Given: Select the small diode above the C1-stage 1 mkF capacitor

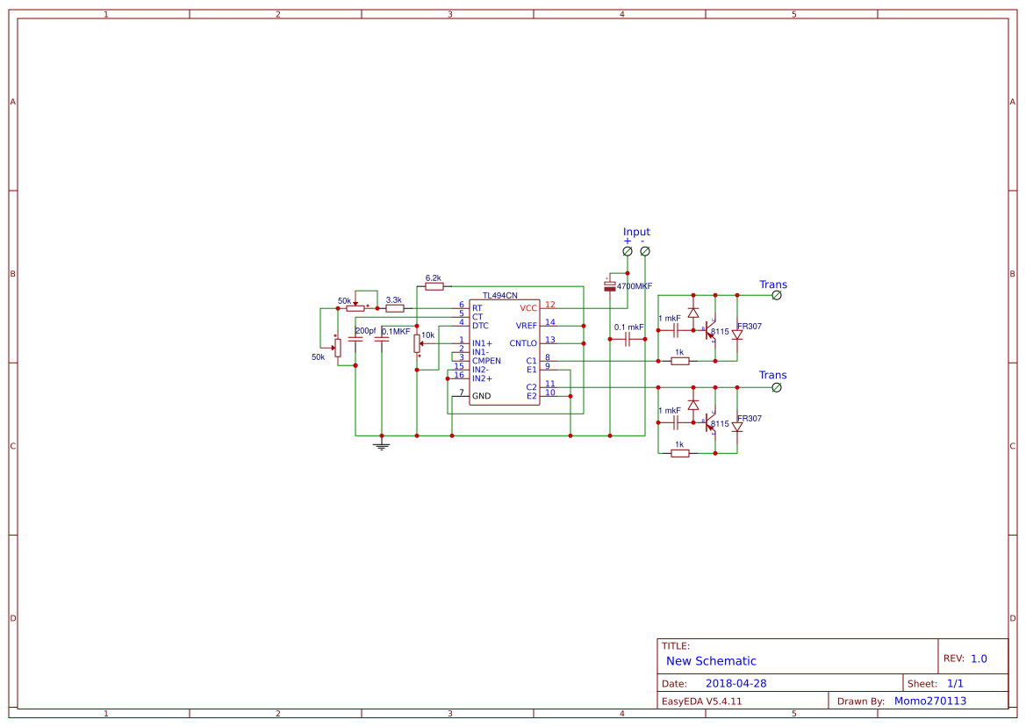Looking at the screenshot, I should pyautogui.click(x=693, y=313).
